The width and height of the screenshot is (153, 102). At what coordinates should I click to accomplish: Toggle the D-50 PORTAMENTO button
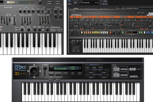click(x=58, y=80)
